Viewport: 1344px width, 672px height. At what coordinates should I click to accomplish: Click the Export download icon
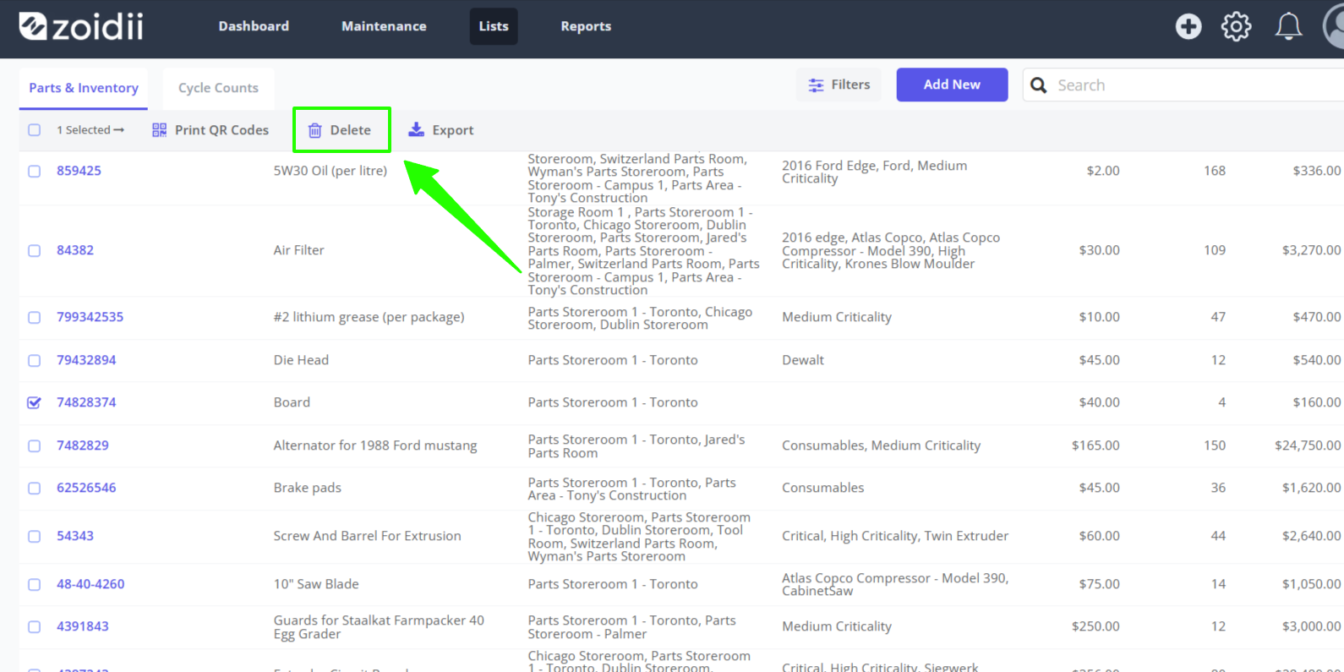416,129
